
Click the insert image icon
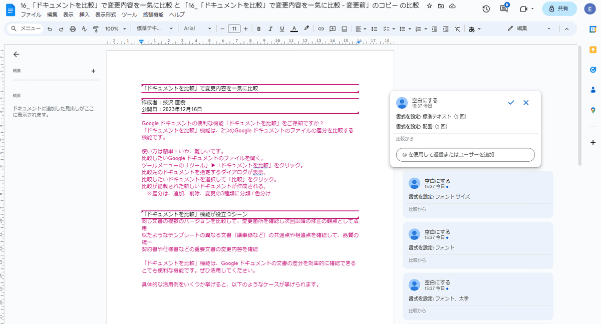tap(344, 29)
